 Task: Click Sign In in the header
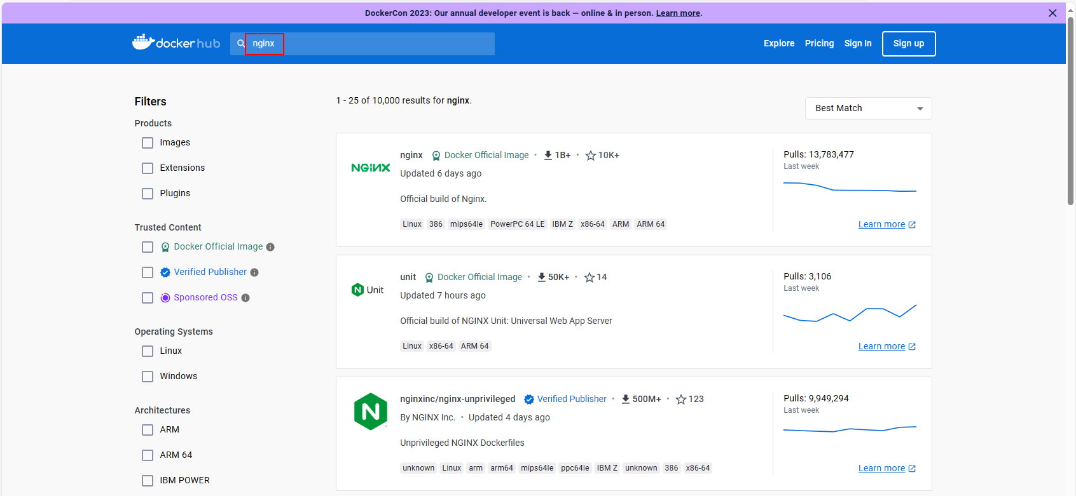coord(858,43)
